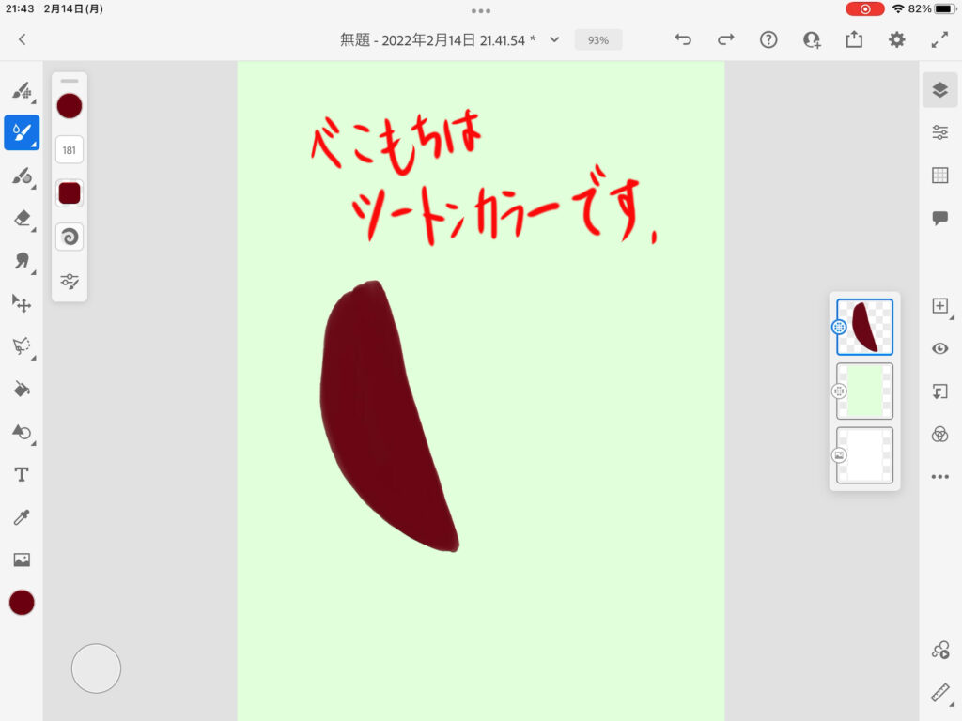Screen dimensions: 962x721
Task: Choose the Smudge tool
Action: coord(21,261)
